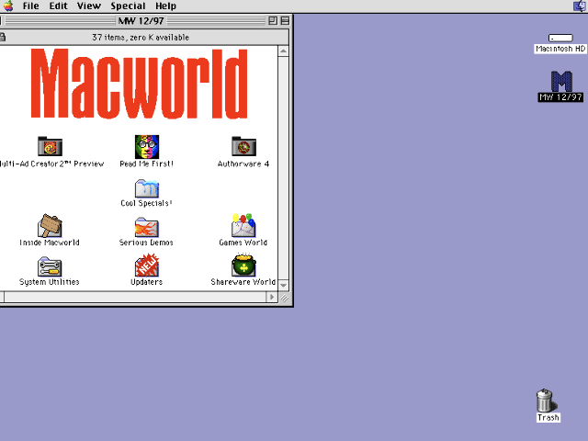Viewport: 588px width, 441px height.
Task: Select the Cool Specials! folder
Action: coord(147,188)
